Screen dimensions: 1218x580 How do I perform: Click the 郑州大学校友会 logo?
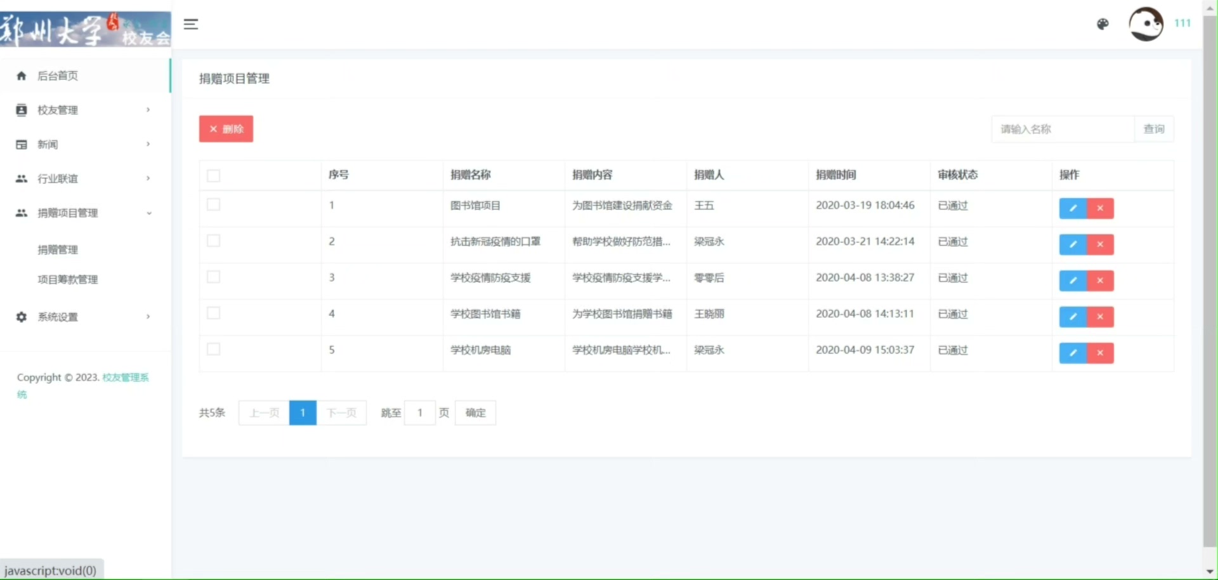coord(86,29)
